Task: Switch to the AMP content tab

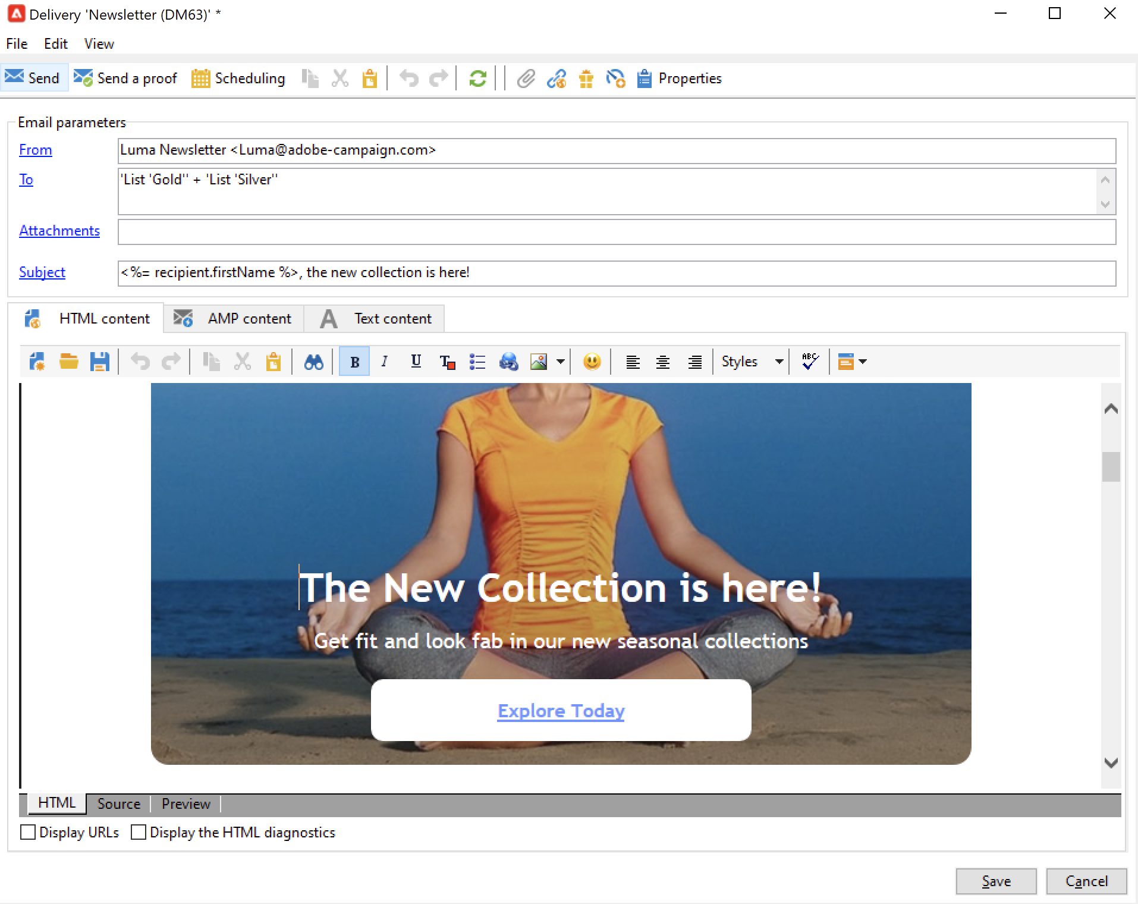Action: click(234, 319)
